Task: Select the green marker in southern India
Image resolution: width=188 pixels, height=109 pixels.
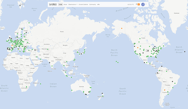Action: point(52,66)
